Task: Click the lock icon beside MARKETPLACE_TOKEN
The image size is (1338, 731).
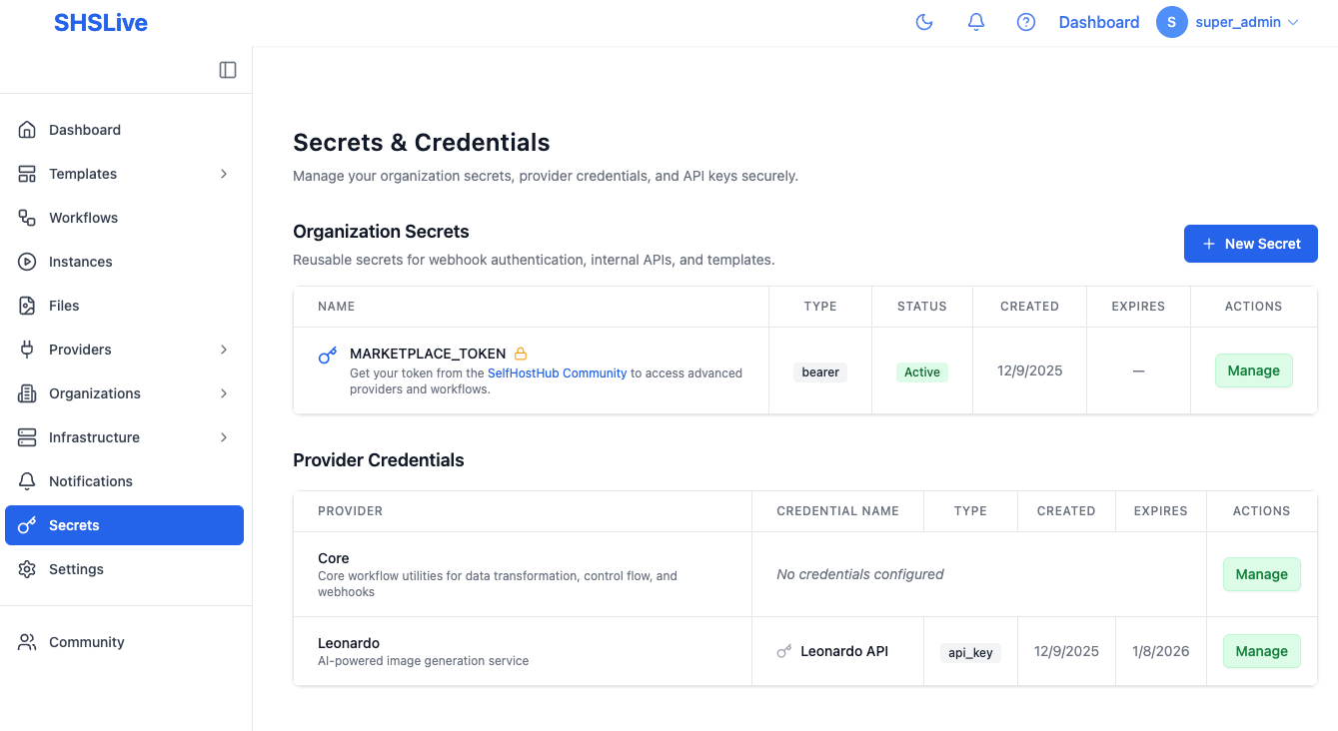Action: 521,354
